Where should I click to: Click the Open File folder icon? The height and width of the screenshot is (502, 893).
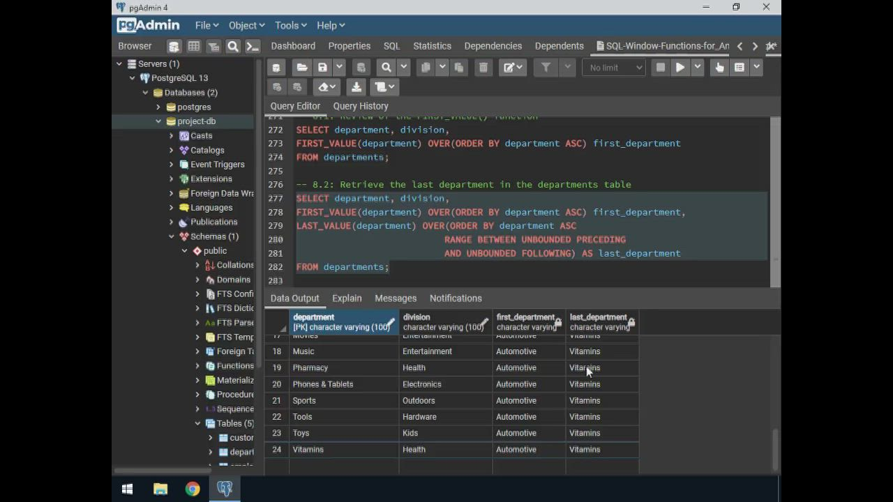click(x=301, y=68)
